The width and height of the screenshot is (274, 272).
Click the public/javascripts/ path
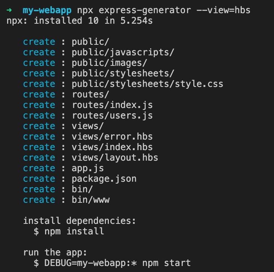123,52
